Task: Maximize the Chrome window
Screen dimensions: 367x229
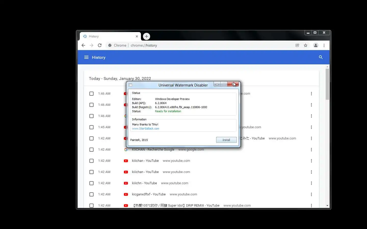Action: click(315, 33)
